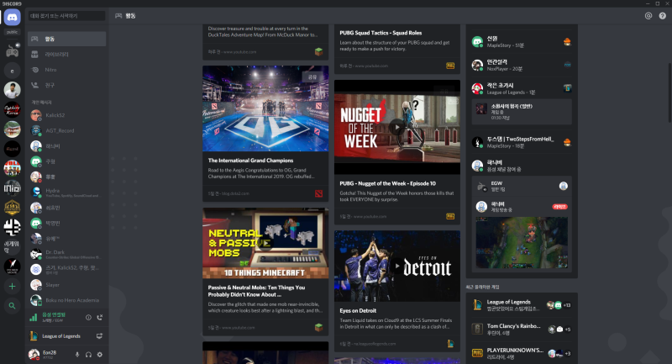Click the 공유 share button on OG card
This screenshot has height=364, width=672.
click(312, 76)
